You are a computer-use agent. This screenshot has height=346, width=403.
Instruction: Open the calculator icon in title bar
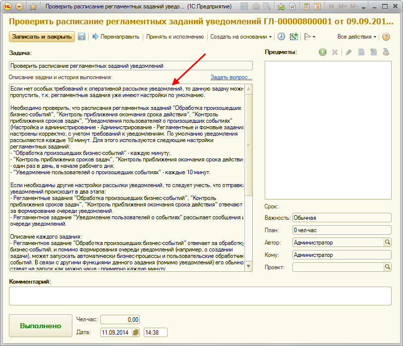pos(306,6)
